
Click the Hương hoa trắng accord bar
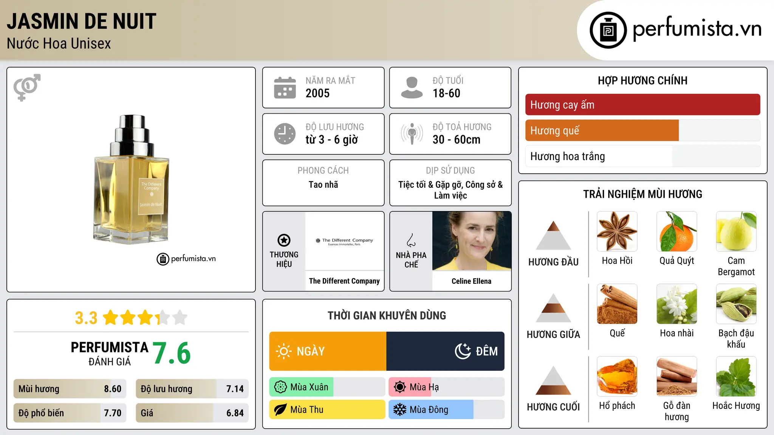(642, 156)
